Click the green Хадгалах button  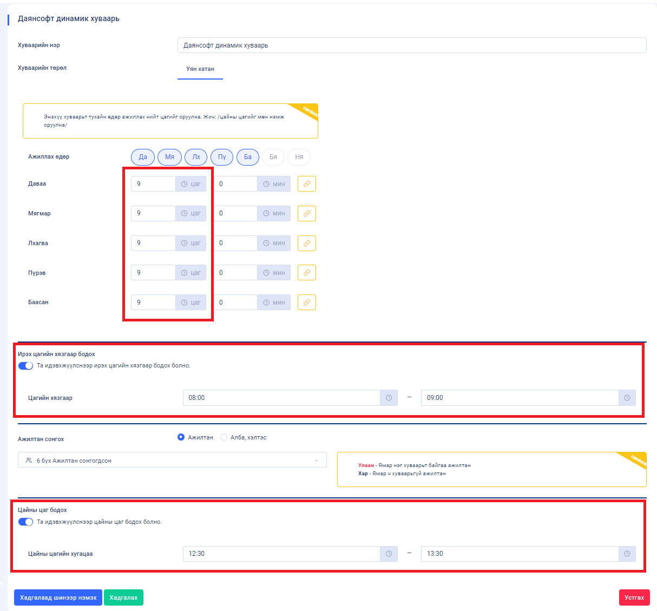click(123, 597)
